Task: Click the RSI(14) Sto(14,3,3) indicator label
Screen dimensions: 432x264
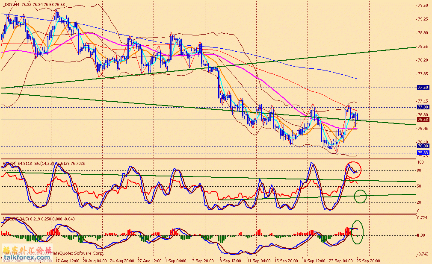Action: 44,164
